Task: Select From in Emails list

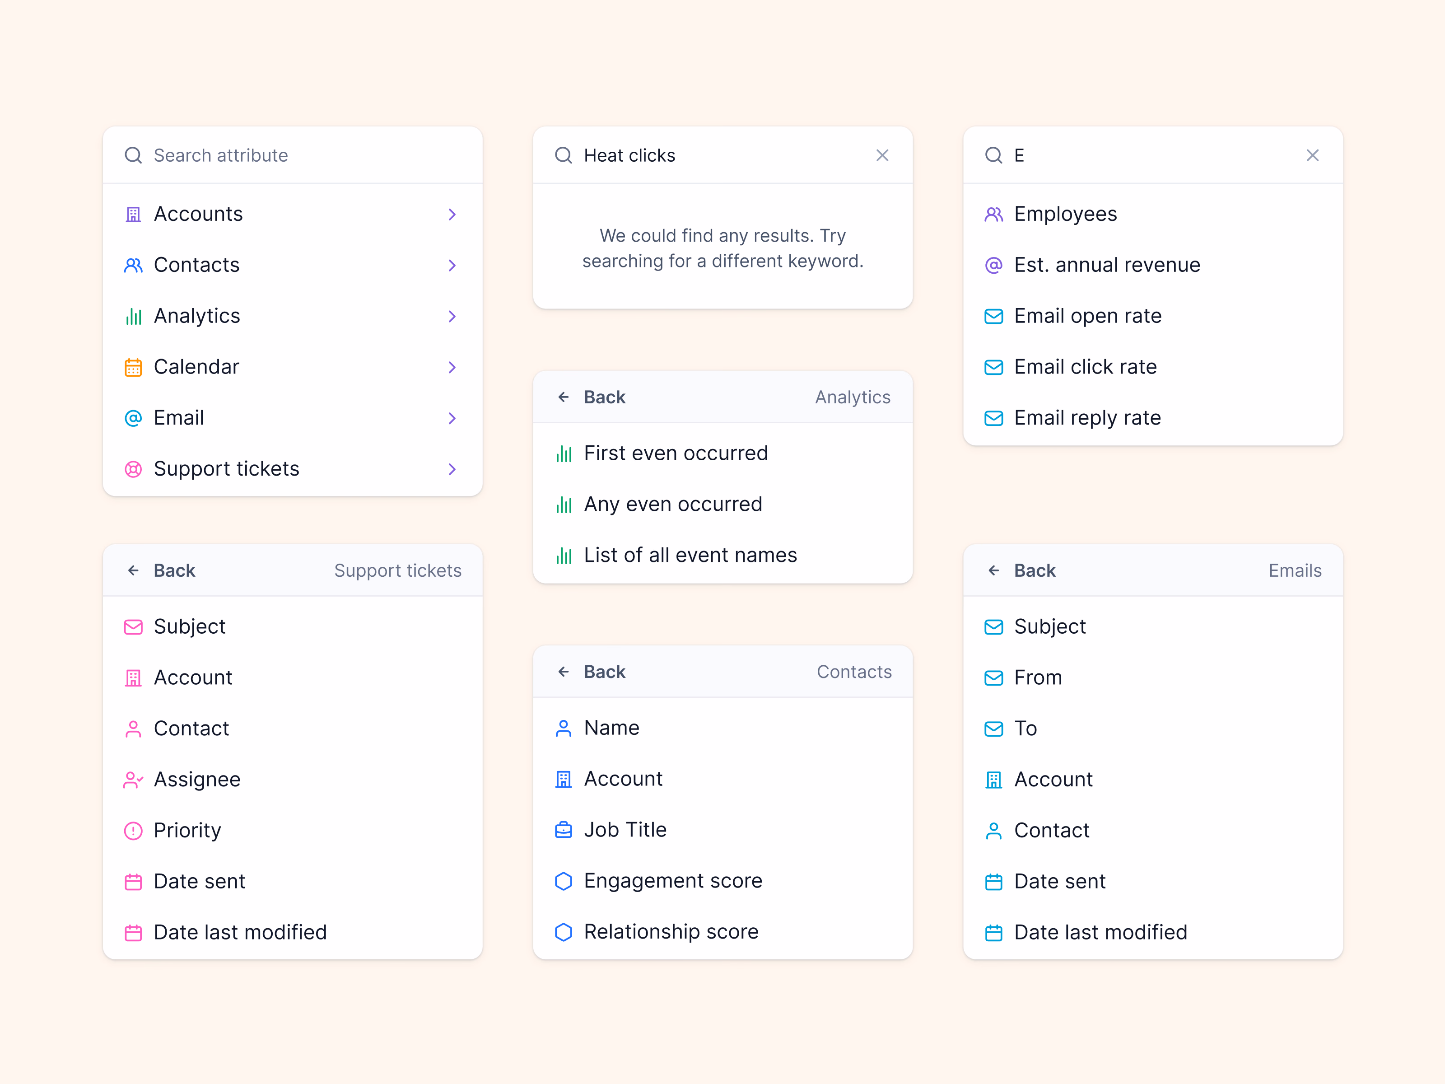Action: (1153, 678)
